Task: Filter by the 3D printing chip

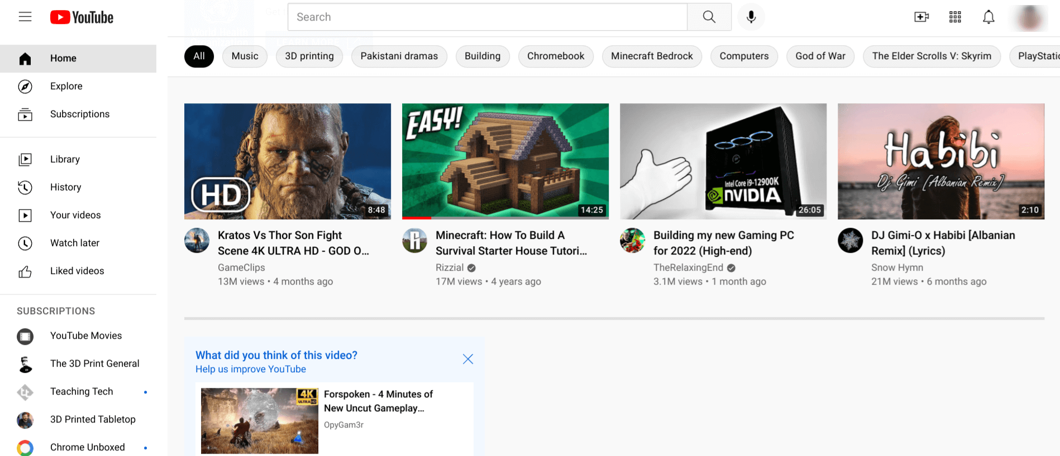Action: click(x=309, y=56)
